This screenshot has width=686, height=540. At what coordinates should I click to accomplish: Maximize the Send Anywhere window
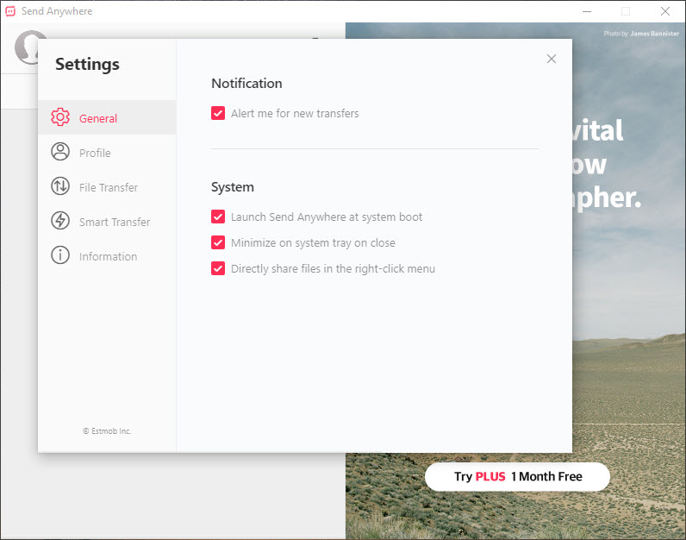click(x=626, y=11)
